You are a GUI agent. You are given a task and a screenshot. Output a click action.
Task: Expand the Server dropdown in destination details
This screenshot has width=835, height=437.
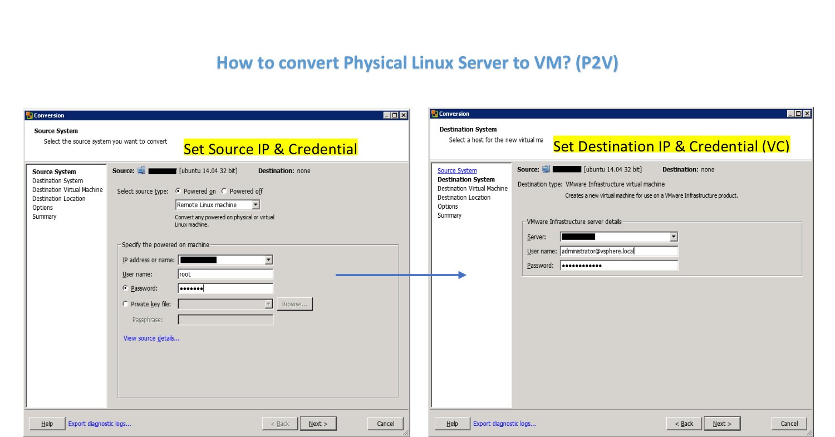tap(674, 237)
